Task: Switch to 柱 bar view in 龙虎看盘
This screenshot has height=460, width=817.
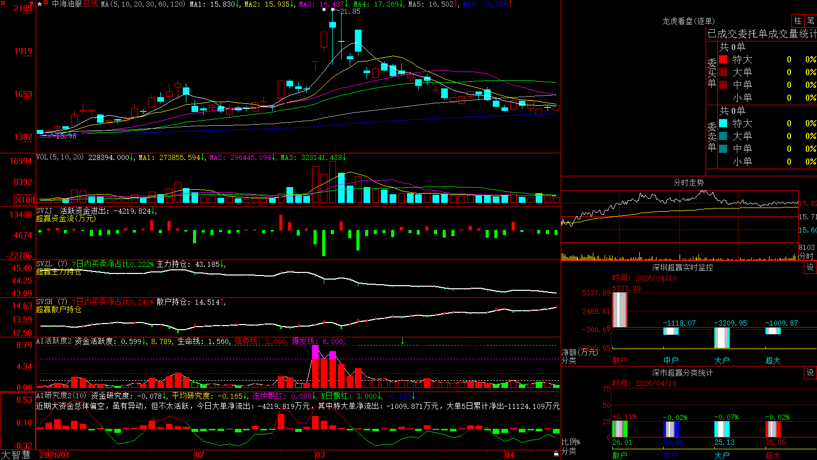Action: coord(798,20)
